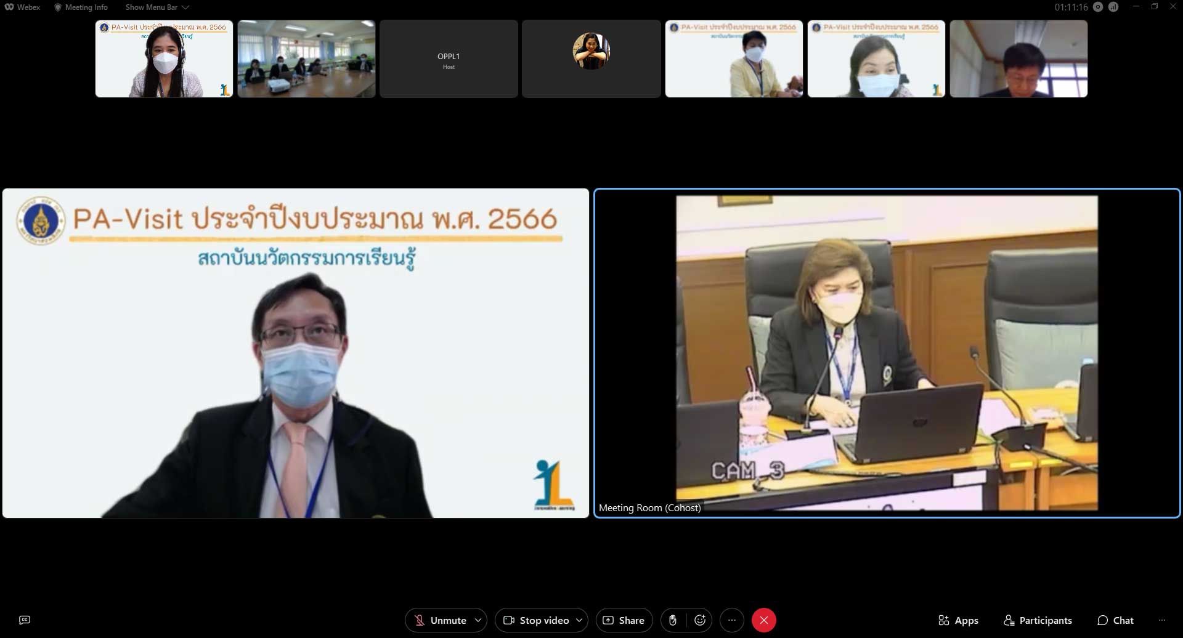The width and height of the screenshot is (1183, 638).
Task: Open panel options ellipsis beside Chat
Action: click(1162, 620)
